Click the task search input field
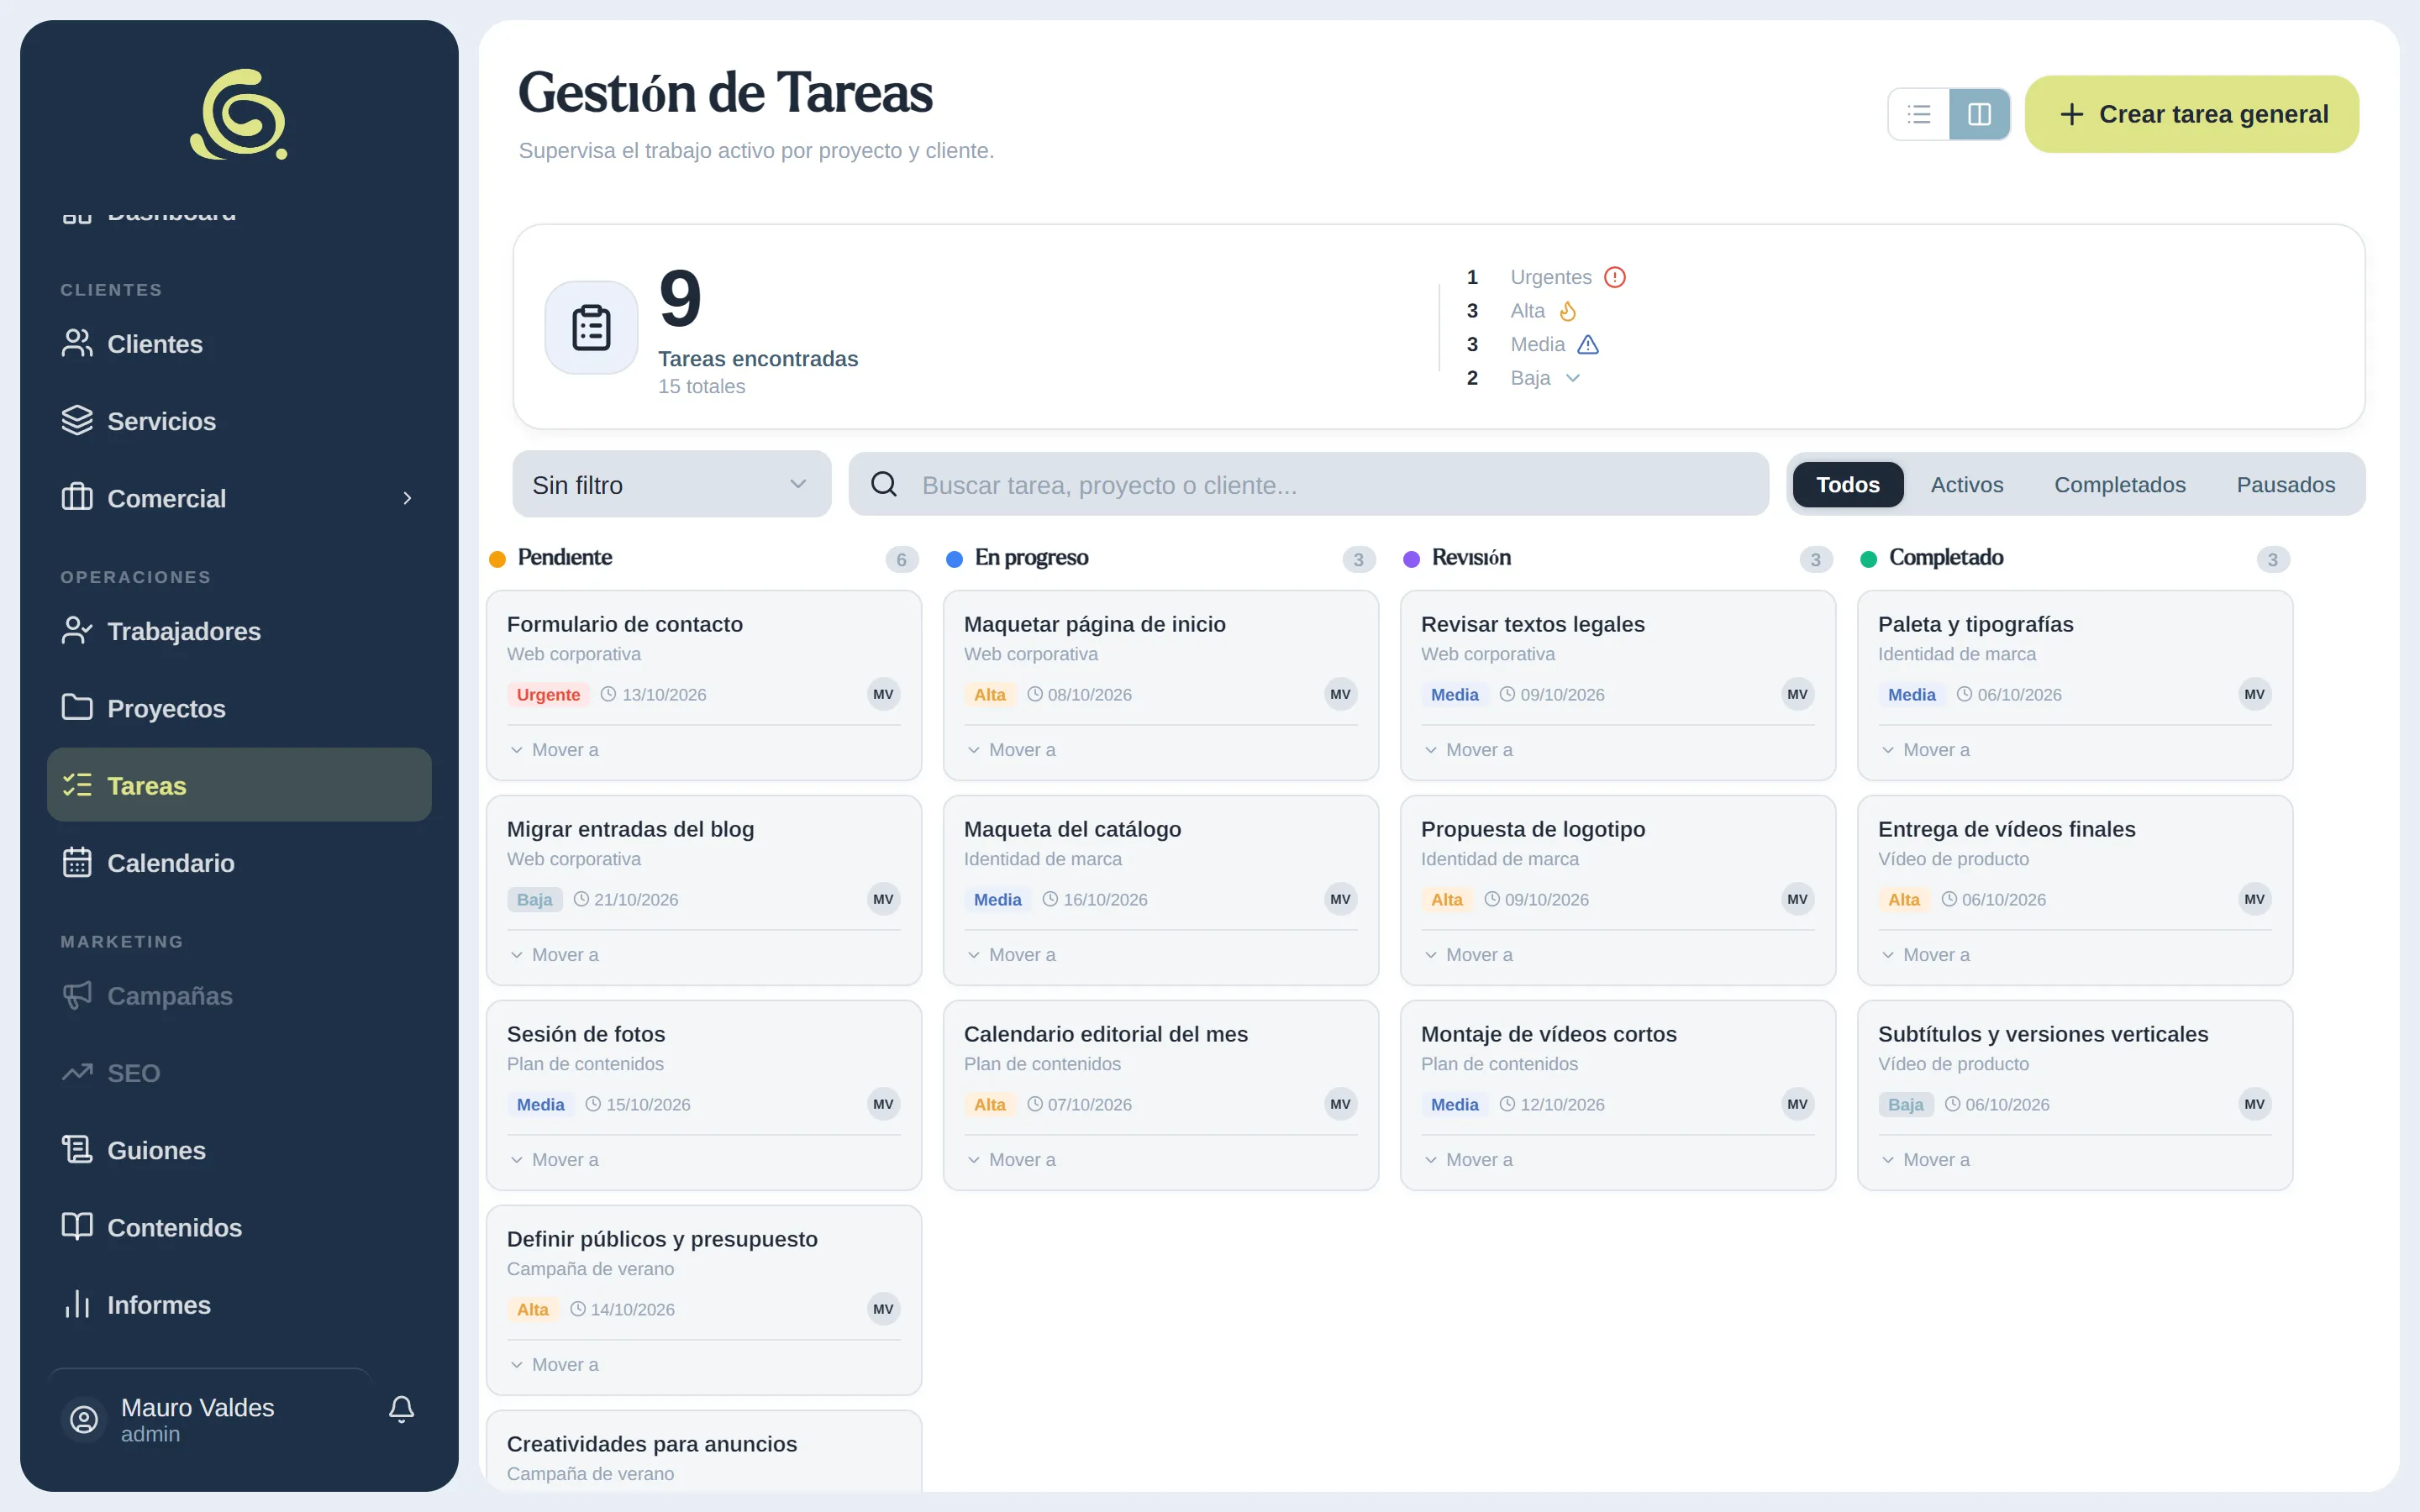Viewport: 2420px width, 1512px height. (x=1309, y=484)
